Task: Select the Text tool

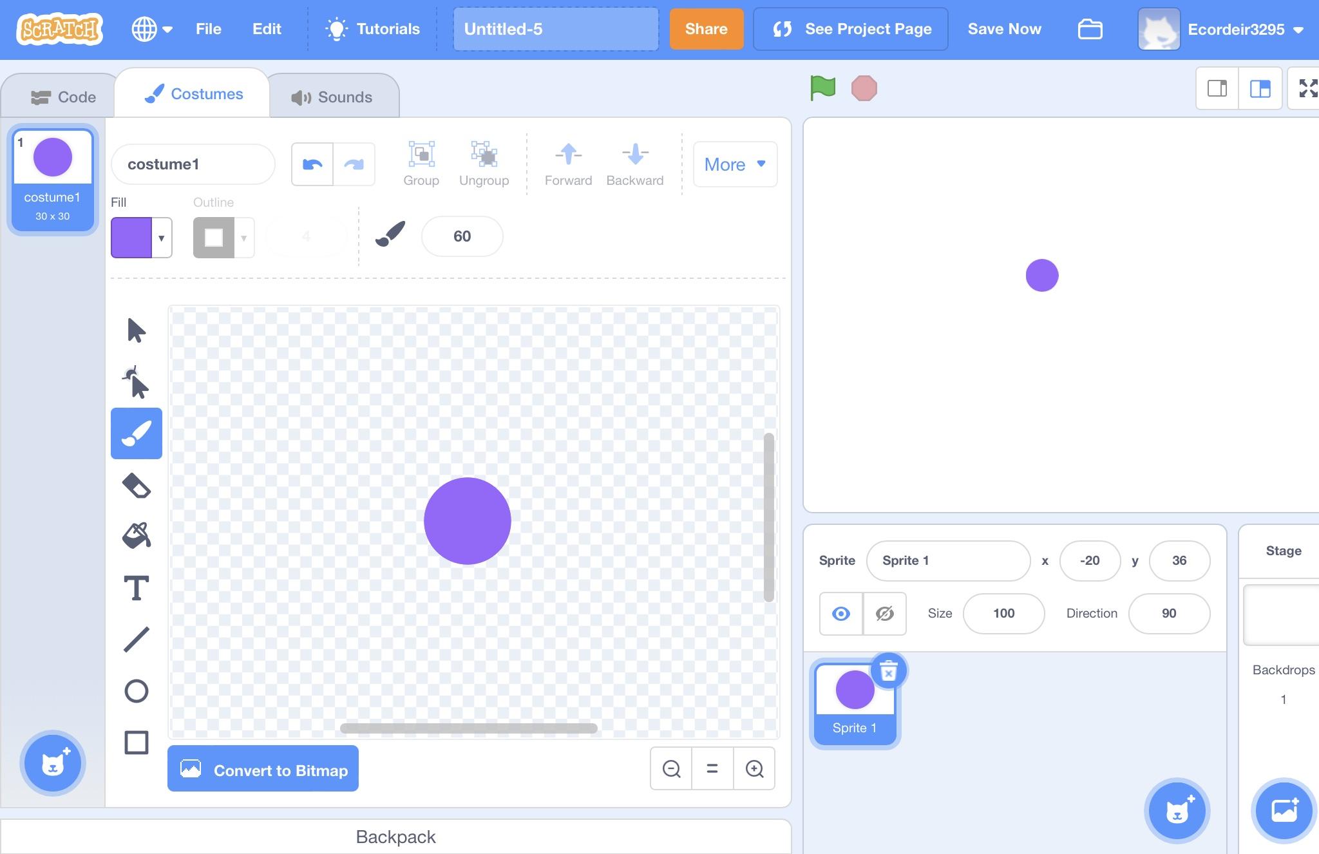Action: [136, 588]
